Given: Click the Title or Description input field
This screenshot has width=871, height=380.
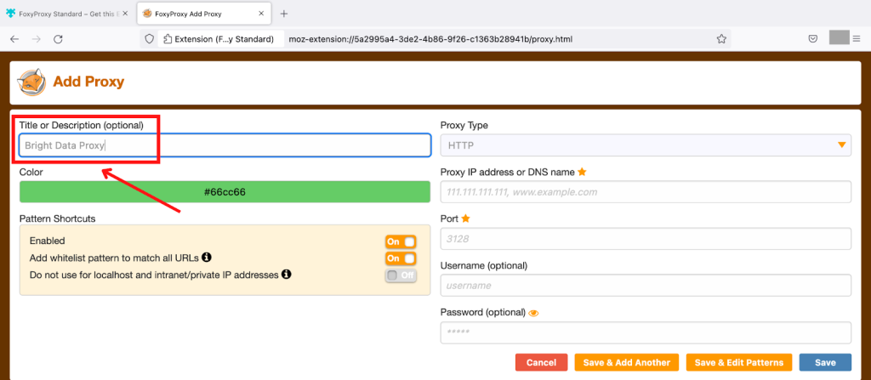Looking at the screenshot, I should [225, 145].
